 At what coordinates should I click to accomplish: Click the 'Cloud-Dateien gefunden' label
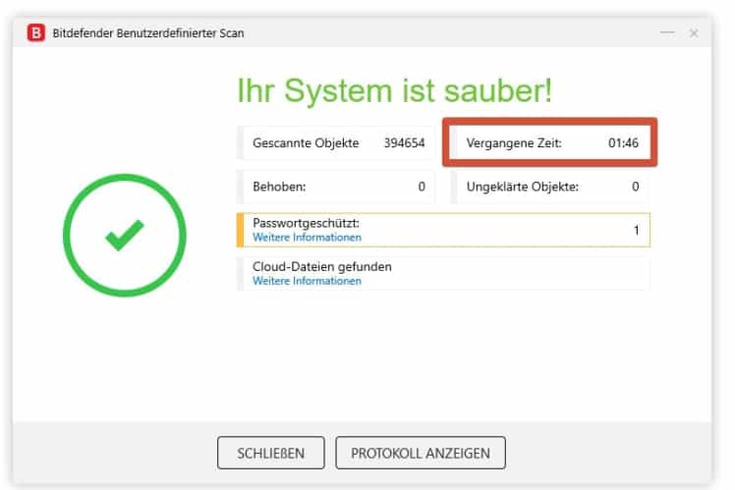pyautogui.click(x=322, y=266)
